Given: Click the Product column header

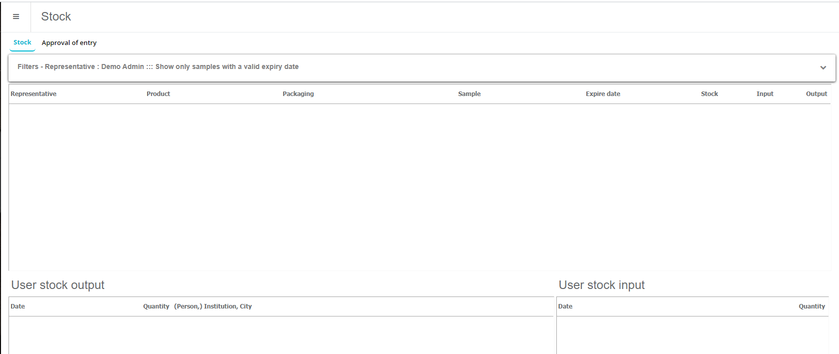Looking at the screenshot, I should [158, 94].
